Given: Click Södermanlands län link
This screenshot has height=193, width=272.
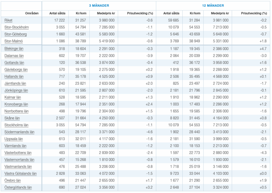Looking at the screenshot, I should [x=19, y=132].
